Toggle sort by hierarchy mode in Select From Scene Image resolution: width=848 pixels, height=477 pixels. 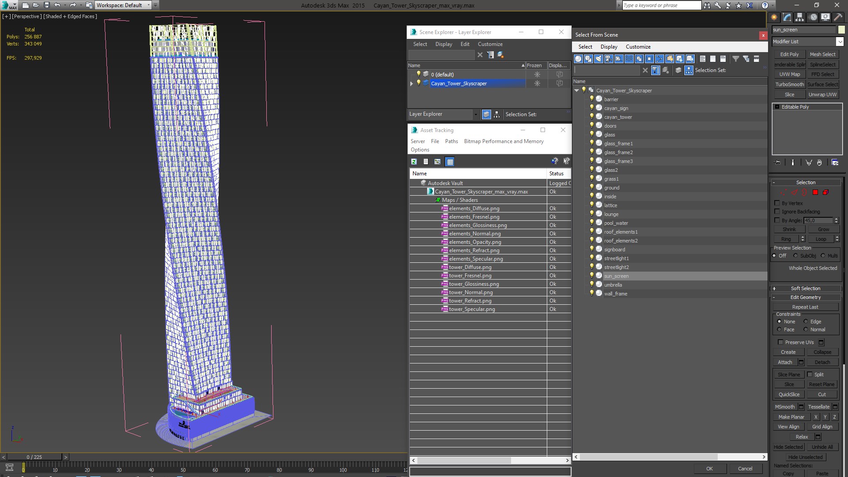coord(689,70)
